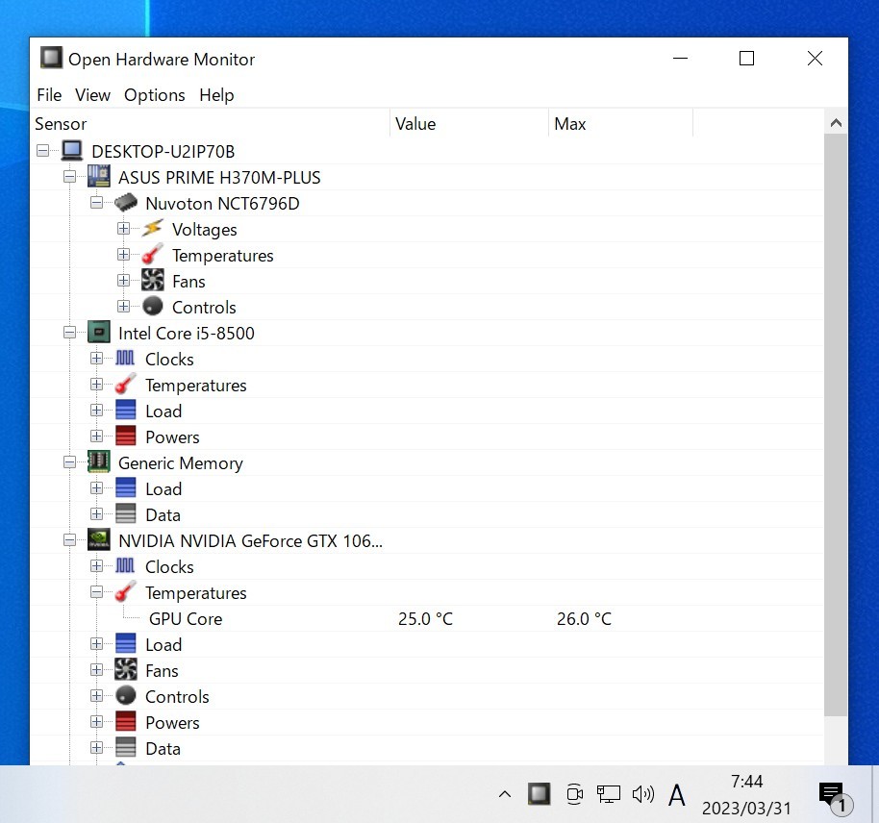Open the taskbar clock and date

point(746,794)
